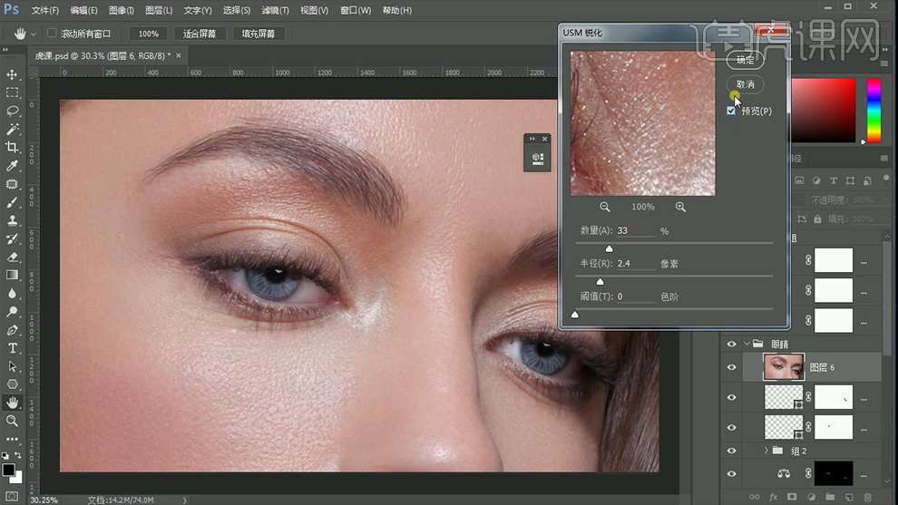
Task: Open the Hand tool preset dropdown
Action: 34,34
